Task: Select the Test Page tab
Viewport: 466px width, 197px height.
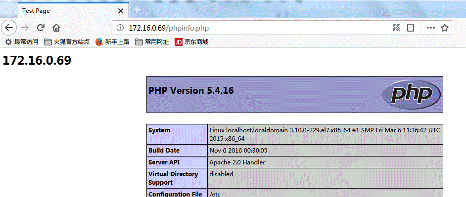Action: click(73, 11)
